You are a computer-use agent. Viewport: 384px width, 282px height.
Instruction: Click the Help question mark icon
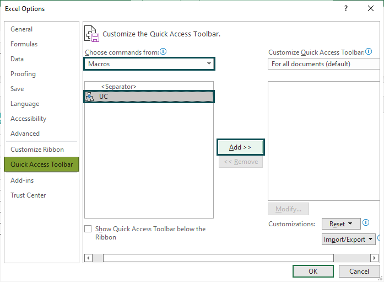point(346,9)
